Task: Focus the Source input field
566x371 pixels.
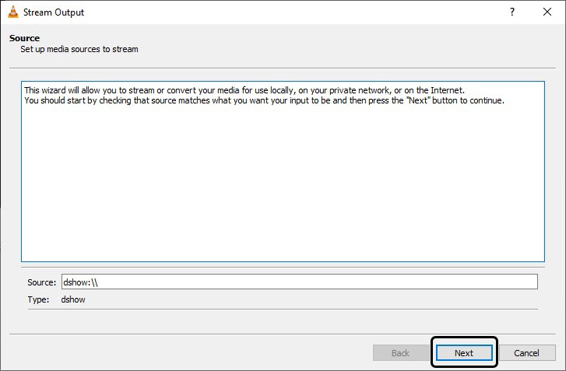Action: tap(299, 282)
